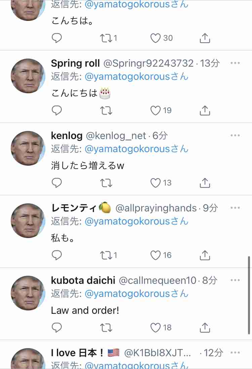Viewport: 252px width, 369px height.
Task: Open I love 日本！ user's profile name
Action: pos(78,353)
